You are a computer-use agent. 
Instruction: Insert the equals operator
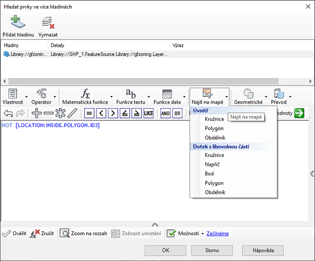click(x=89, y=113)
